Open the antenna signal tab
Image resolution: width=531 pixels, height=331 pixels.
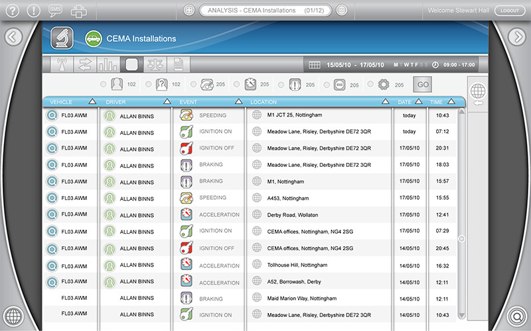(x=62, y=64)
